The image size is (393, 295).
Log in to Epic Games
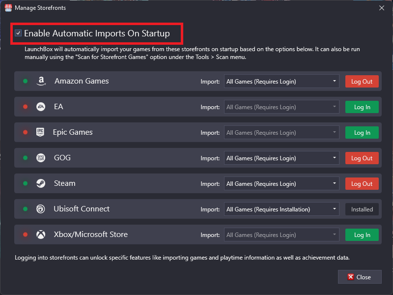(x=362, y=133)
